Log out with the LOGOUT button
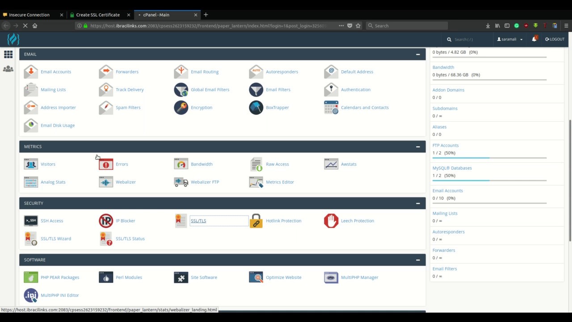Screen dimensions: 572x322 (555, 39)
